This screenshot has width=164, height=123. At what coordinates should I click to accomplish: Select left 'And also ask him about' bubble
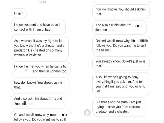39,101
